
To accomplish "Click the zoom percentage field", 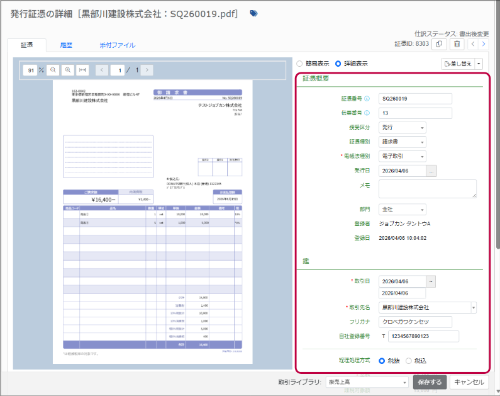I will (x=30, y=71).
